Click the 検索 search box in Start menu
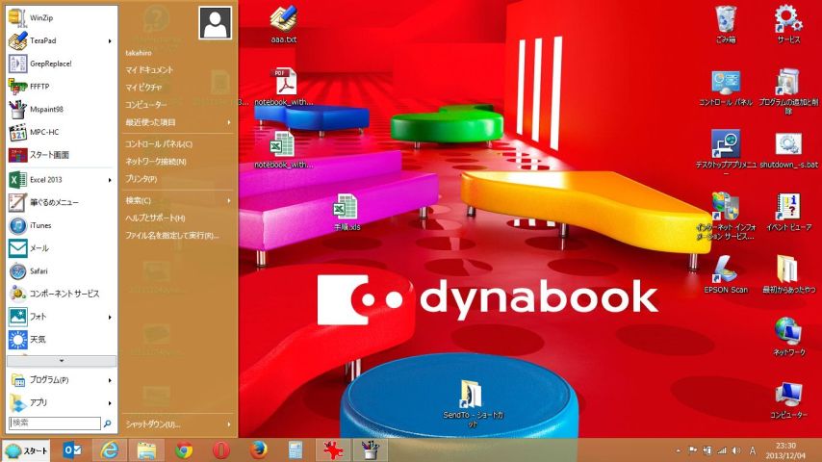 coord(54,423)
